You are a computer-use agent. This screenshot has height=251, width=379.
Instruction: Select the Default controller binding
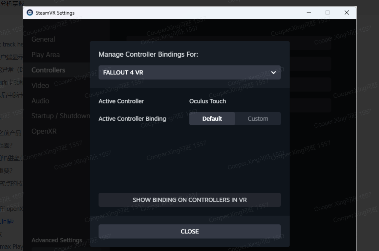pyautogui.click(x=212, y=119)
